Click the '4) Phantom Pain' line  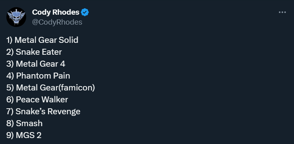38,76
